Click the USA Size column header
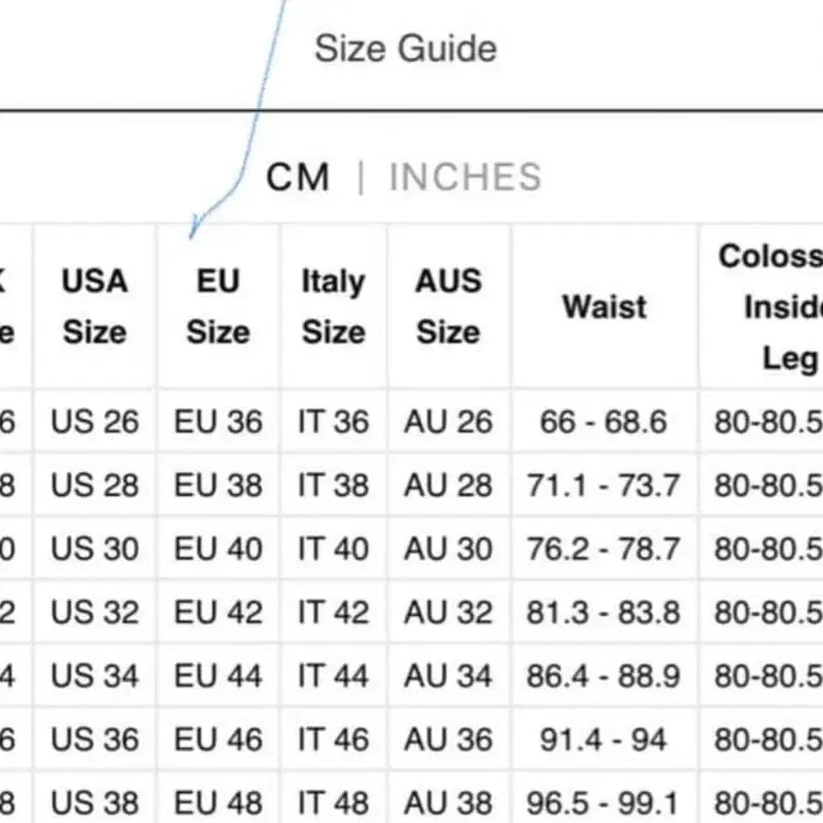Screen dimensions: 823x823 click(94, 306)
